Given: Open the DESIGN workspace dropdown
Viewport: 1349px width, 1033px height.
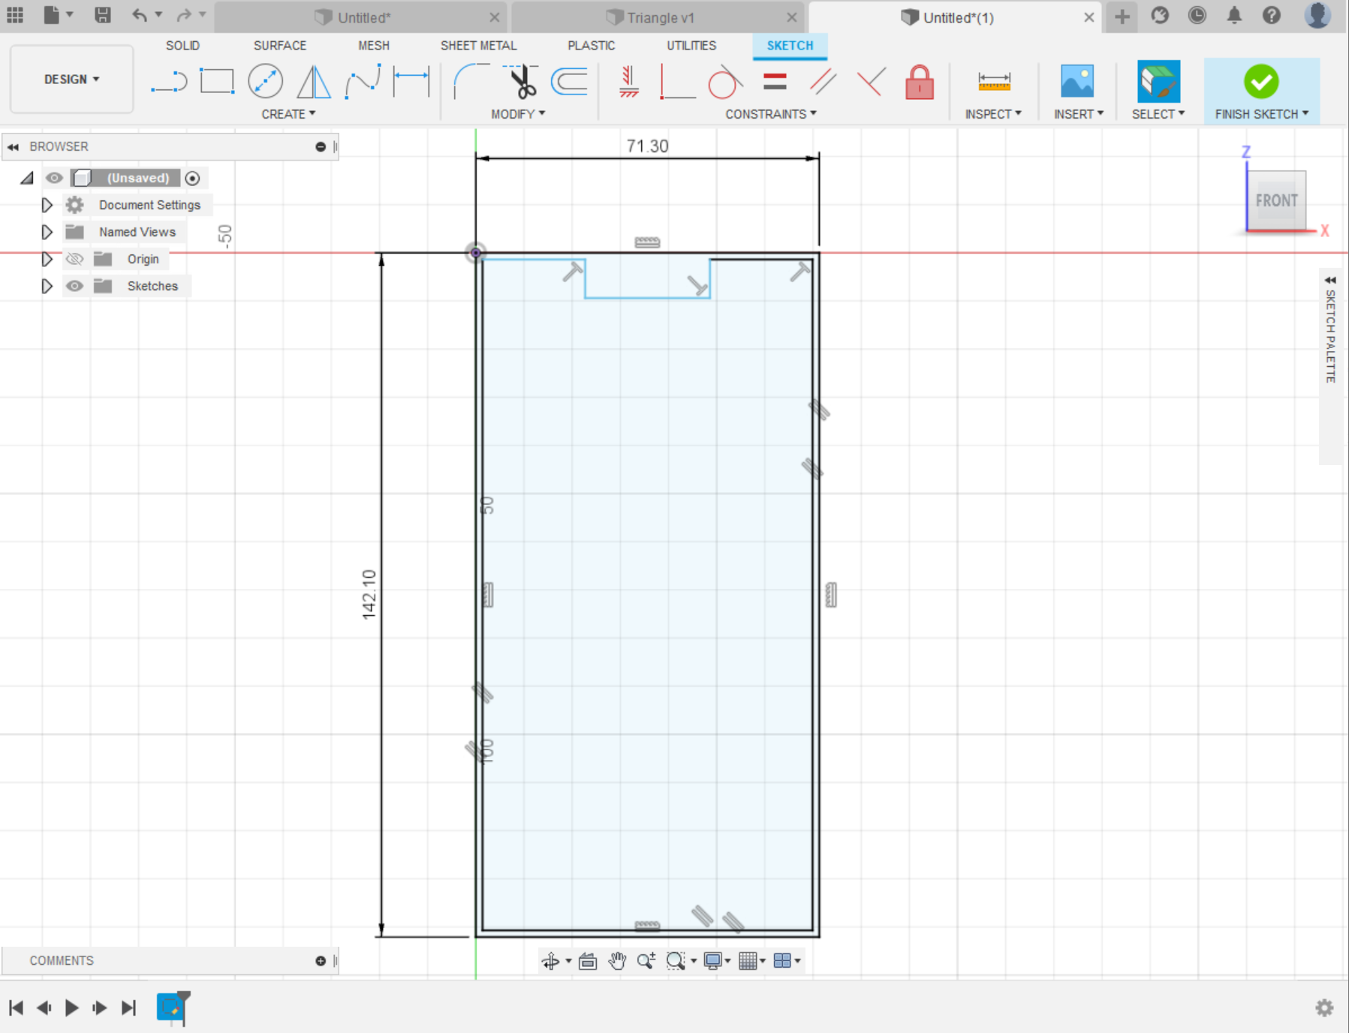Looking at the screenshot, I should click(x=71, y=79).
